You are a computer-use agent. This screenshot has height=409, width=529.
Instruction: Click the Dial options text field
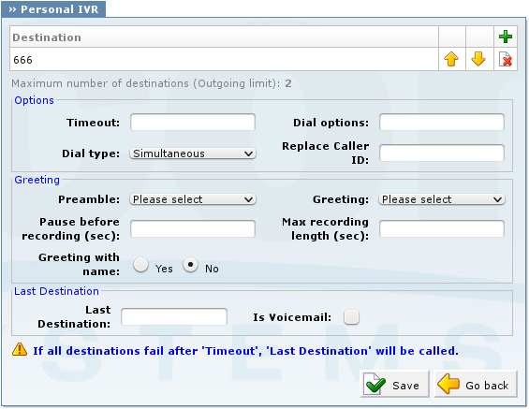click(x=442, y=122)
